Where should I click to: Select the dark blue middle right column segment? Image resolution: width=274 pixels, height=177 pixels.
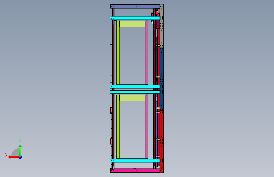pyautogui.click(x=162, y=79)
